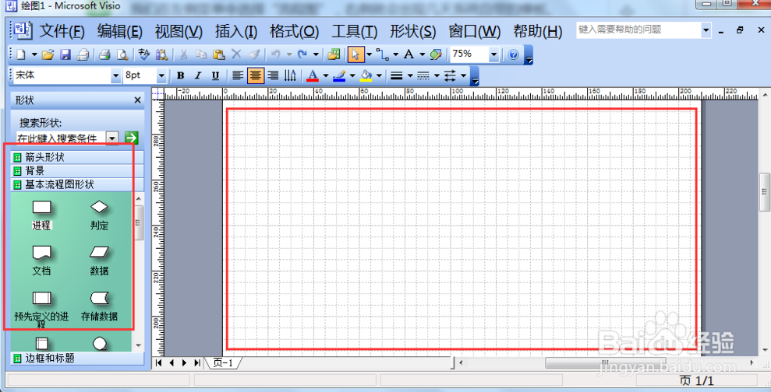Open the font size dropdown (8pt)
This screenshot has height=392, width=771.
pyautogui.click(x=161, y=75)
